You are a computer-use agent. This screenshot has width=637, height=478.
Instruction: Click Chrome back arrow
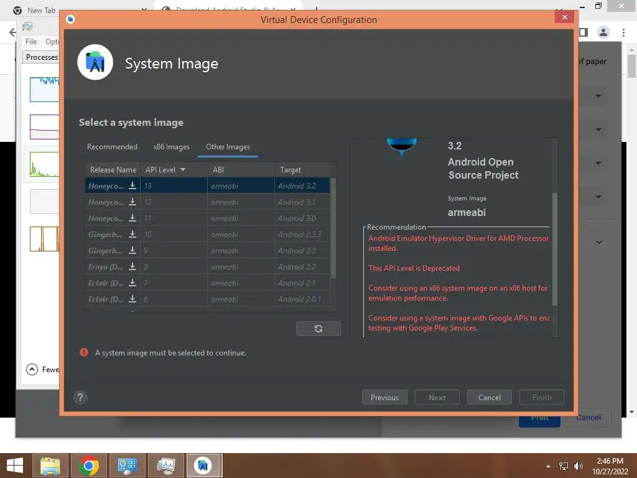pyautogui.click(x=12, y=32)
